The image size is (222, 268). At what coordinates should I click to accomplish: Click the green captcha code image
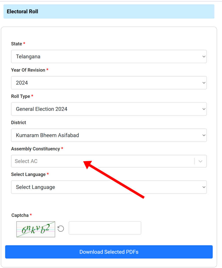point(36,229)
